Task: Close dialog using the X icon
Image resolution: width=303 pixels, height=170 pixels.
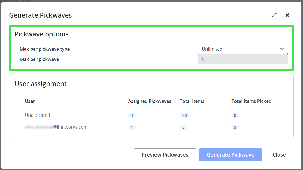Action: (x=287, y=15)
